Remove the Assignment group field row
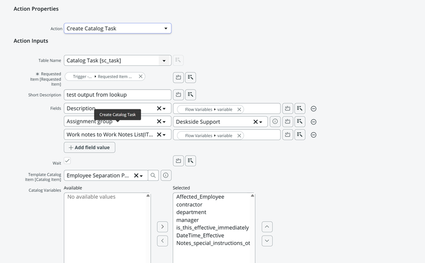425x263 pixels. [x=313, y=122]
